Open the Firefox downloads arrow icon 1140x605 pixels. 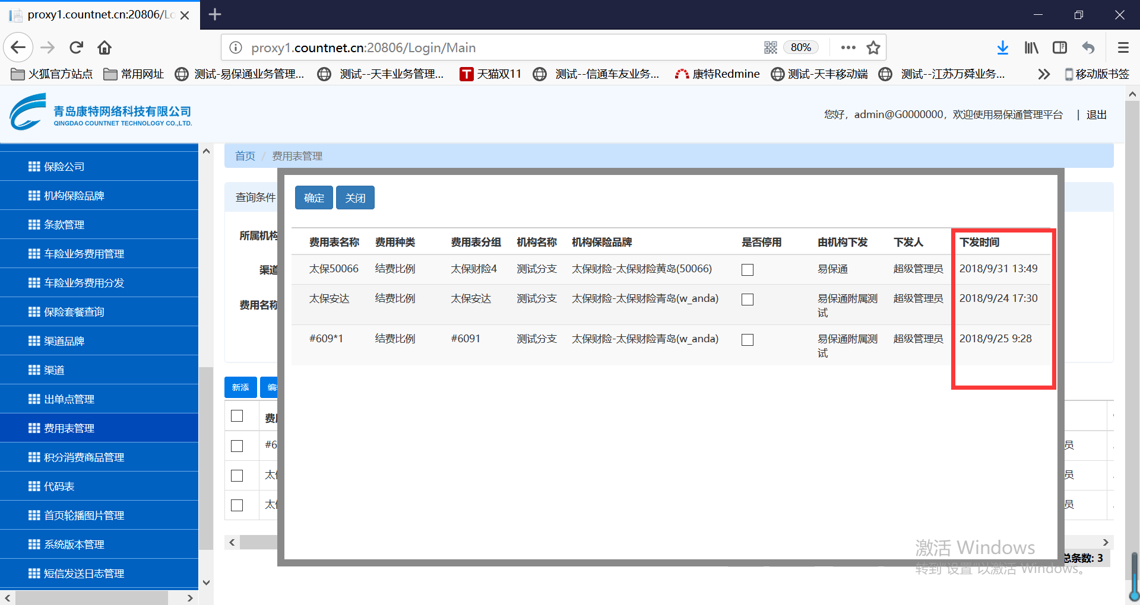point(1002,47)
